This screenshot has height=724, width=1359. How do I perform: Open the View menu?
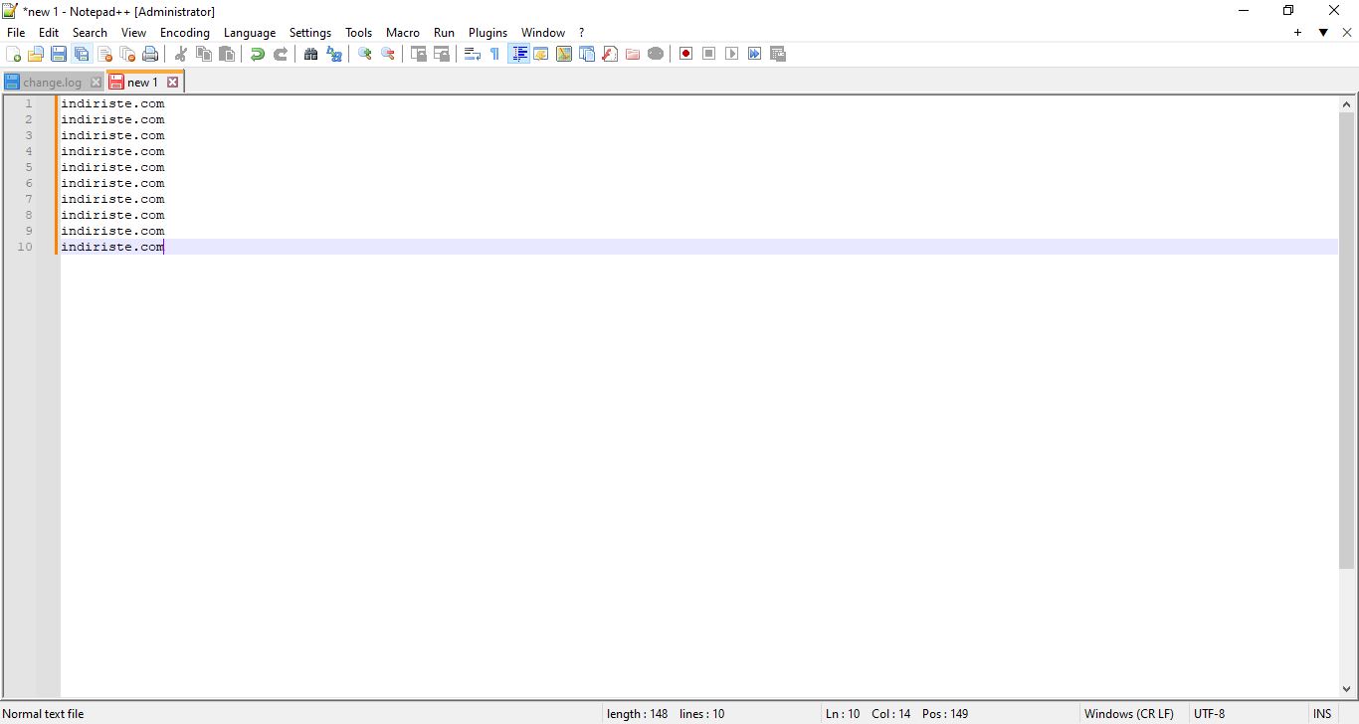pos(133,33)
